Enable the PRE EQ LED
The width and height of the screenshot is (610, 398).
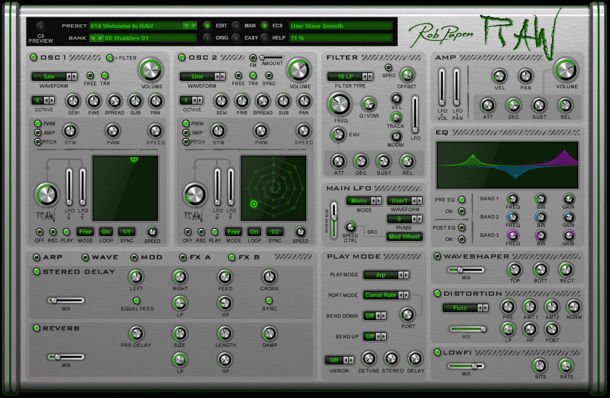(462, 200)
